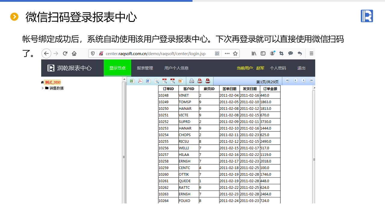The height and width of the screenshot is (216, 385).
Task: Go to next report page
Action: (303, 80)
